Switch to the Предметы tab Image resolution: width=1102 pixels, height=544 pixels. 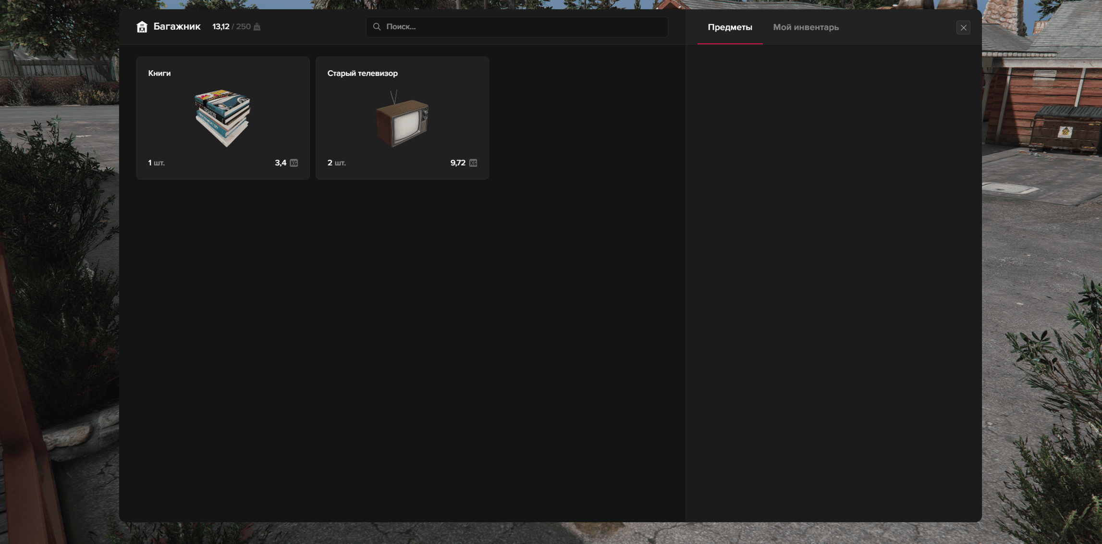[729, 27]
